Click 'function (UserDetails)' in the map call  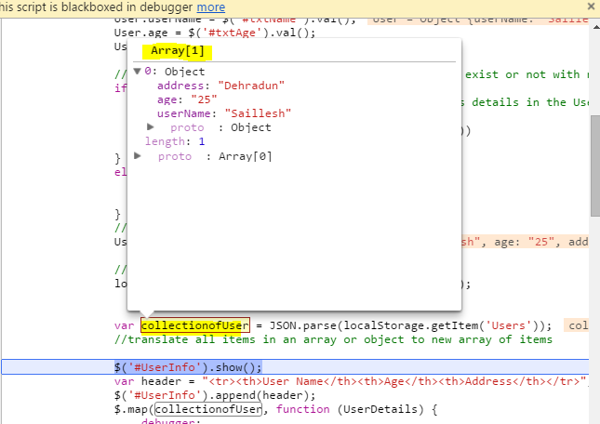[x=350, y=409]
